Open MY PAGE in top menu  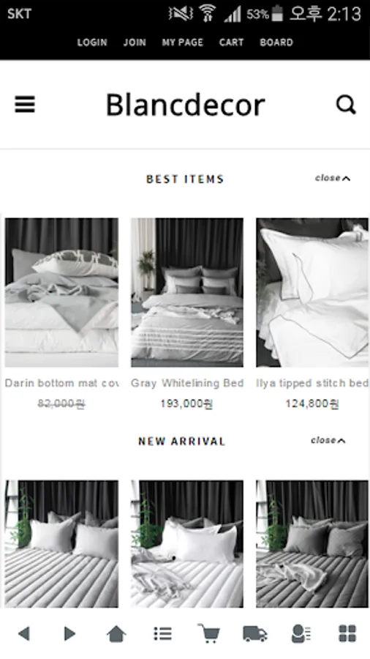(x=183, y=42)
